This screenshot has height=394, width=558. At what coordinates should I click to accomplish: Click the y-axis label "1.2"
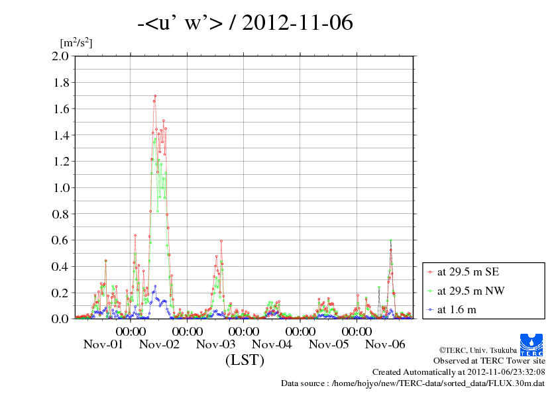61,162
